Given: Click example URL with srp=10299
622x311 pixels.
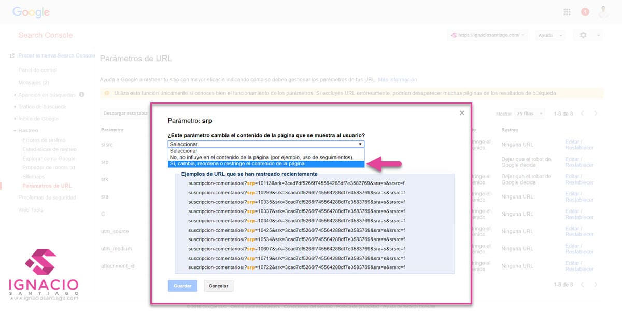Looking at the screenshot, I should (x=296, y=193).
